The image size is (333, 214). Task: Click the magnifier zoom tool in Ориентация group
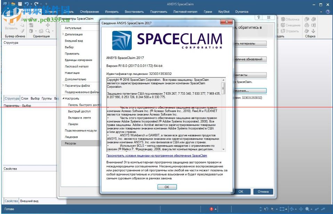tap(48, 31)
